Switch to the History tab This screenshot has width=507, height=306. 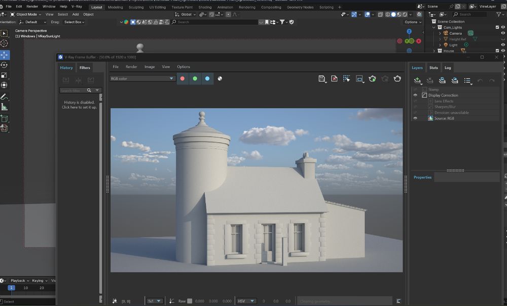pyautogui.click(x=66, y=68)
